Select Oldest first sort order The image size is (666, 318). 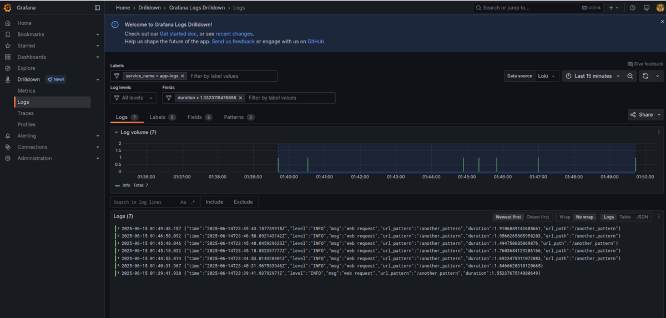[x=538, y=217]
